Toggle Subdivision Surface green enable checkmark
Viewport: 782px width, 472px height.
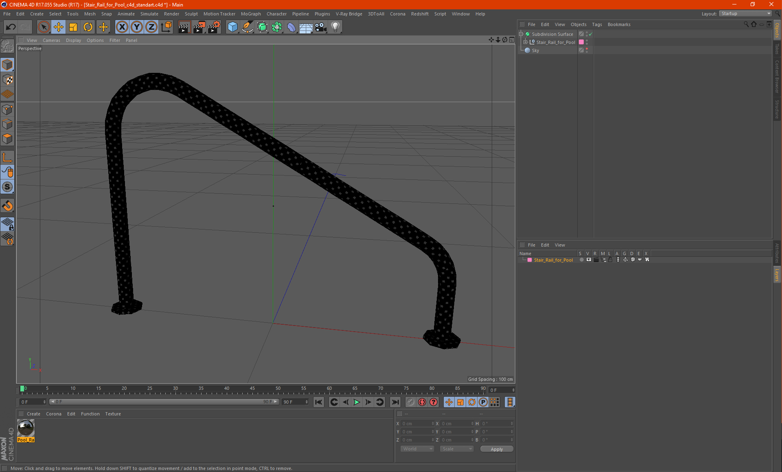pyautogui.click(x=591, y=34)
